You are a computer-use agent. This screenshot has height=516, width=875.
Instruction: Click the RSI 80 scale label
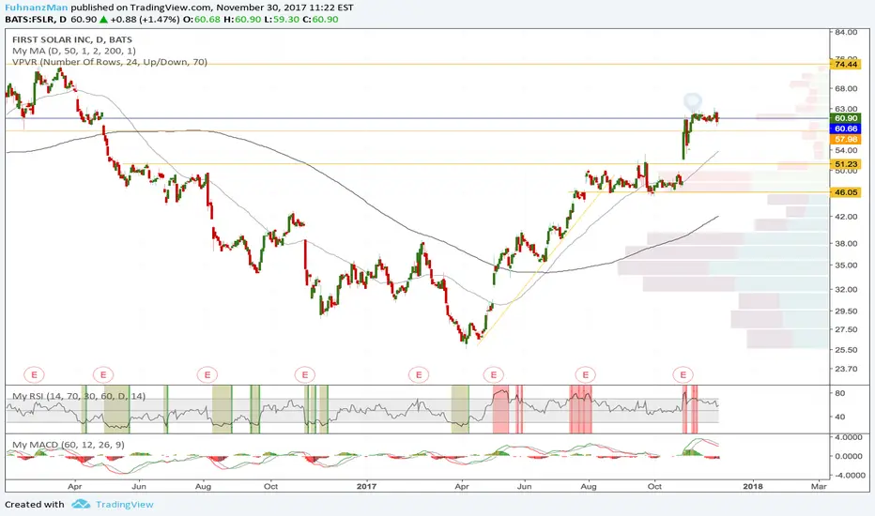click(x=840, y=393)
